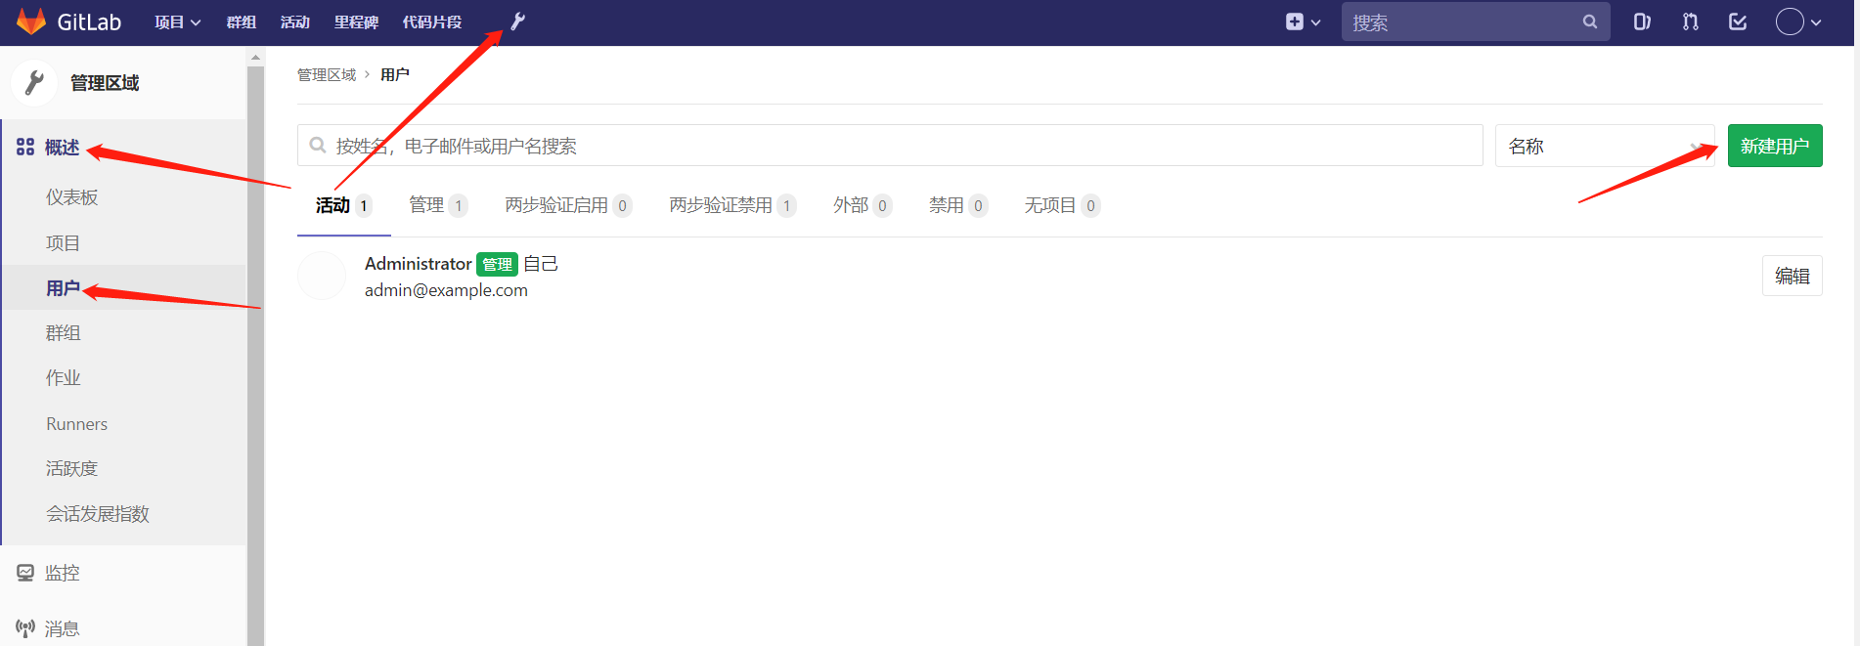Open 里程碑 in top navbar
Viewport: 1860px width, 646px height.
(x=356, y=22)
